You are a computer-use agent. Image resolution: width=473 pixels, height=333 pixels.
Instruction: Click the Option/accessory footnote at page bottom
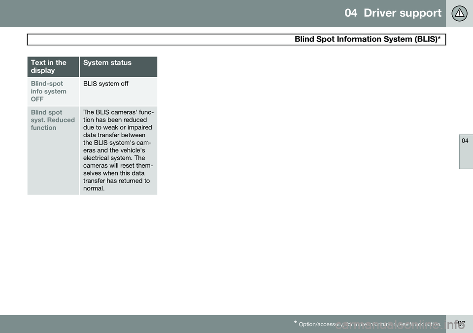click(368, 324)
